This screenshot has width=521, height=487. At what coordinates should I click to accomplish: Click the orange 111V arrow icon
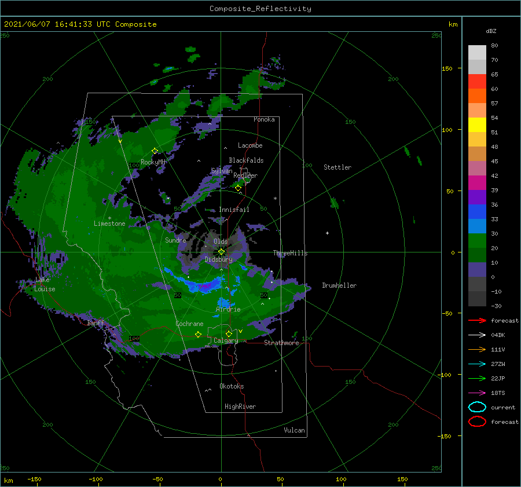pyautogui.click(x=477, y=349)
